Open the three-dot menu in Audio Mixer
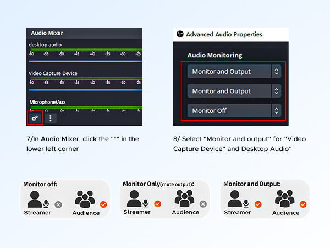This screenshot has height=248, width=330. click(51, 117)
